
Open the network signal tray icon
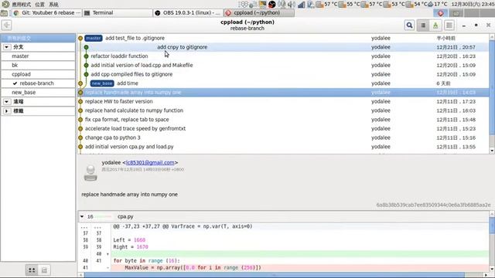tap(302, 4)
